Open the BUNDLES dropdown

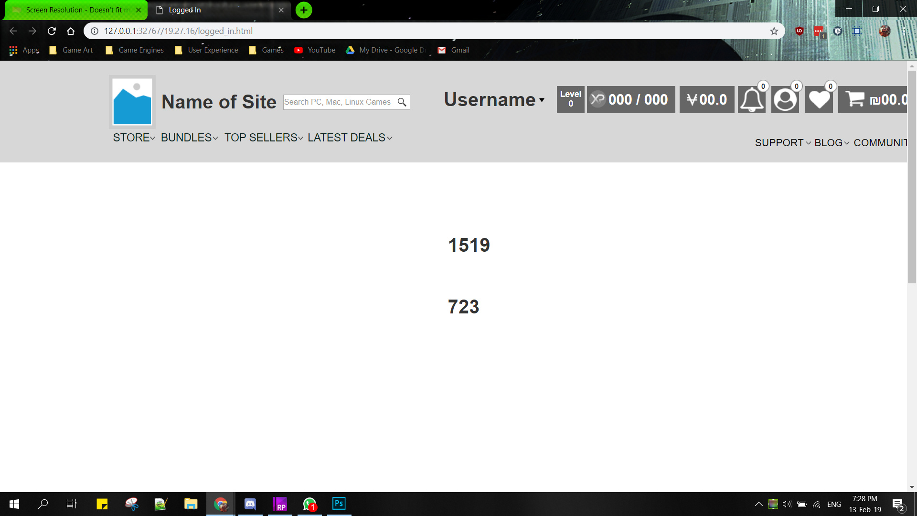(189, 138)
